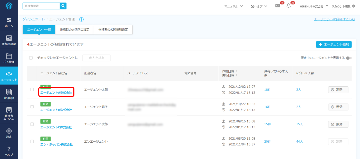Check the box for エージェントA株式会社
This screenshot has width=360, height=159.
click(x=32, y=89)
